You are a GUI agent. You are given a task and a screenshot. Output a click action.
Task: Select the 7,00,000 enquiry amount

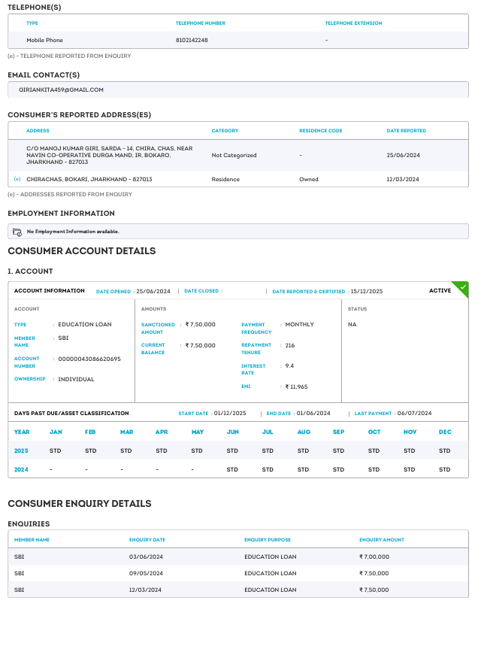click(374, 556)
